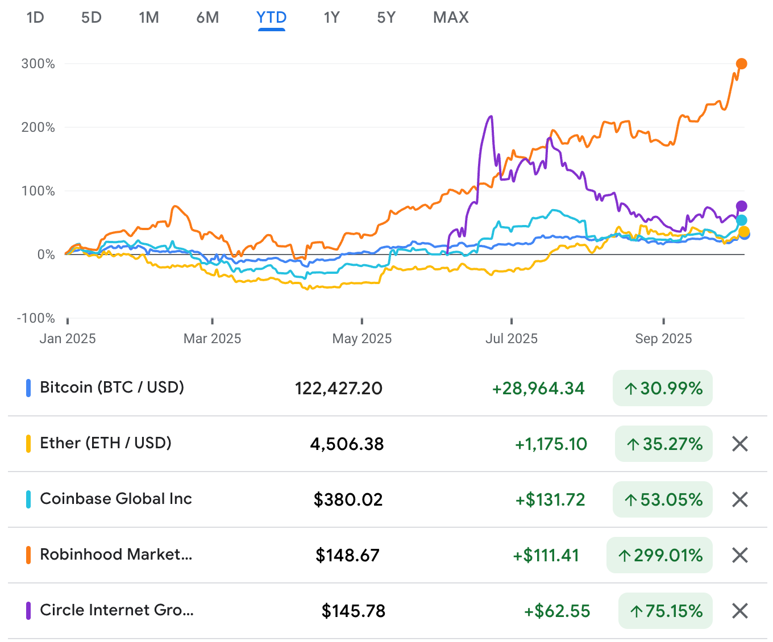Open Coinbase Global Inc quote

[116, 499]
